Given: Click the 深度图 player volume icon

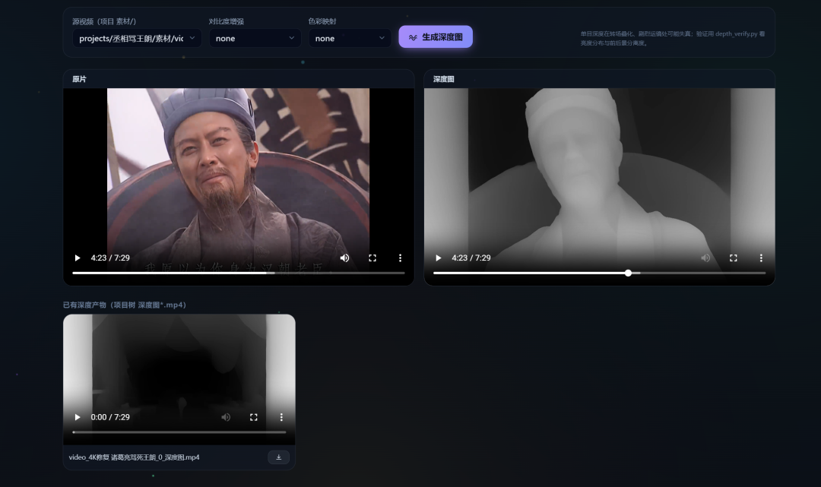Looking at the screenshot, I should click(x=705, y=258).
